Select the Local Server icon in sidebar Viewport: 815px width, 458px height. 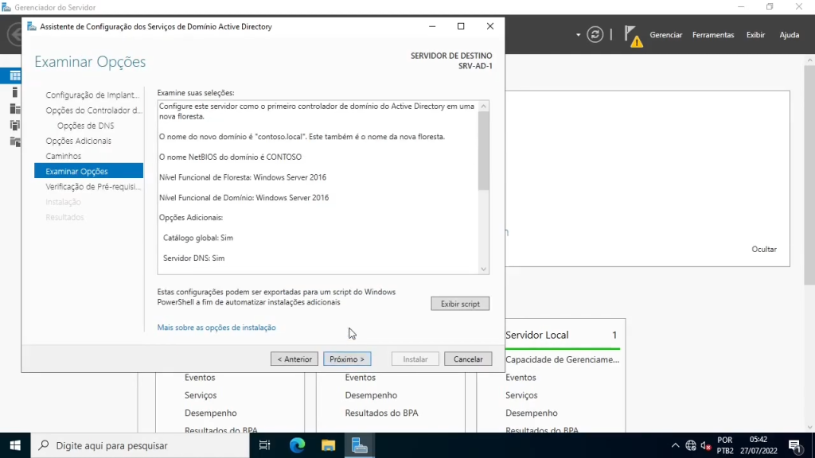tap(15, 92)
